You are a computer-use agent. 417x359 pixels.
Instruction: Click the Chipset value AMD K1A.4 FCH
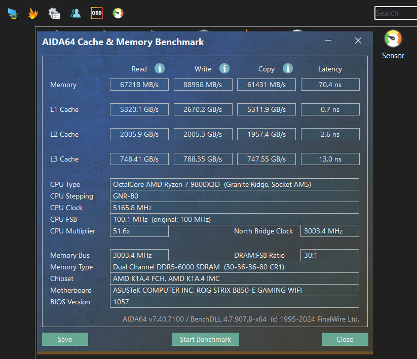click(234, 278)
